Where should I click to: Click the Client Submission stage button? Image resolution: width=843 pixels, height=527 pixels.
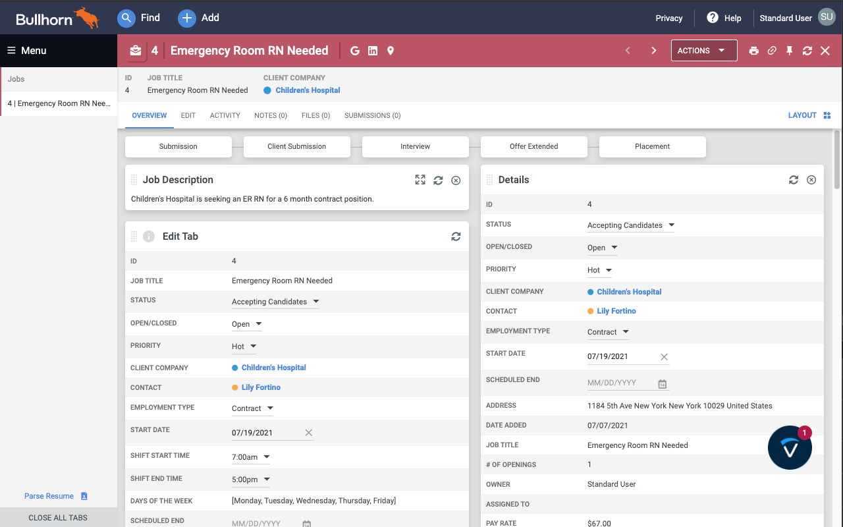click(297, 146)
